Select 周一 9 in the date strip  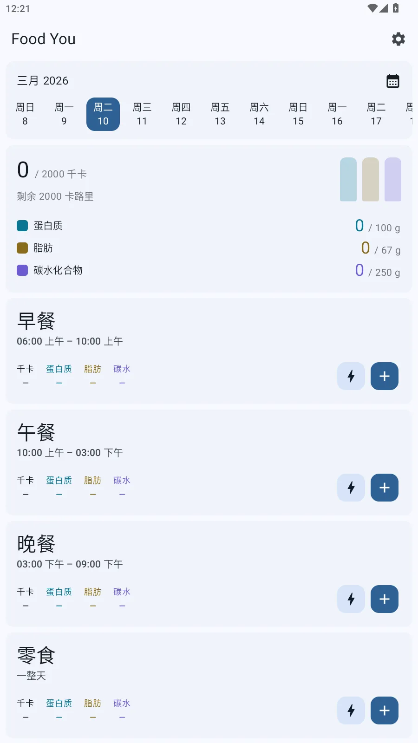64,114
